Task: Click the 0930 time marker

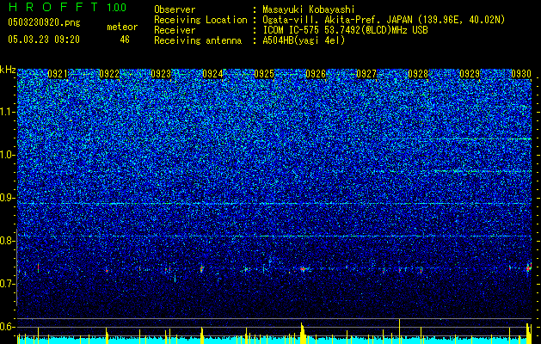Action: [x=521, y=74]
